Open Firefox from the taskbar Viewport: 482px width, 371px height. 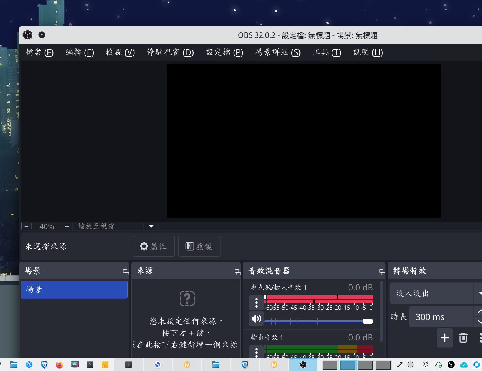tap(59, 365)
